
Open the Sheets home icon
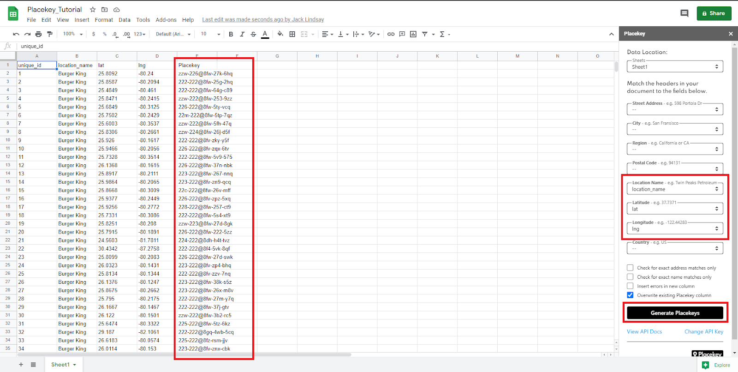13,14
